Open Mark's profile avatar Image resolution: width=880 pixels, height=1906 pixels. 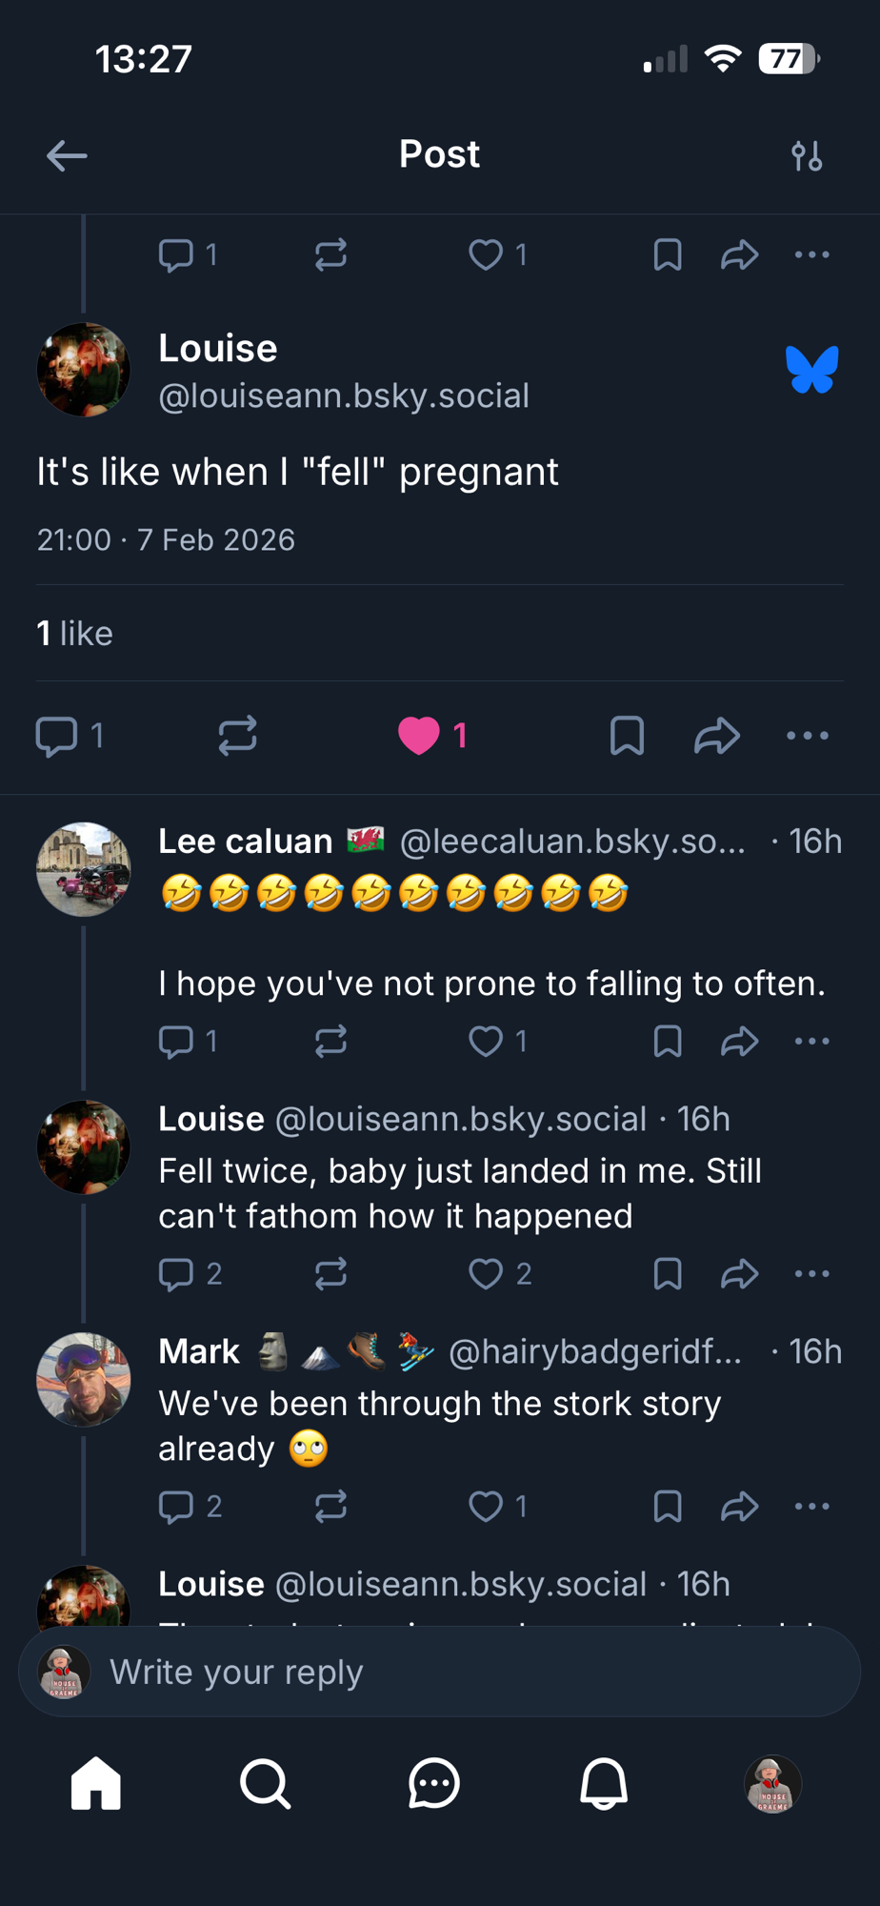click(x=84, y=1379)
